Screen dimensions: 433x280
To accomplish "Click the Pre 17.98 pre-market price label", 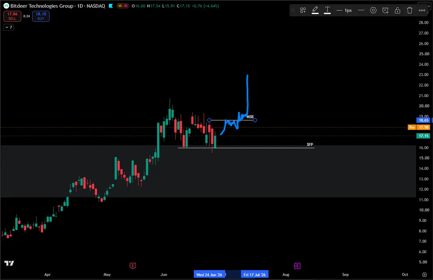I will tap(419, 127).
